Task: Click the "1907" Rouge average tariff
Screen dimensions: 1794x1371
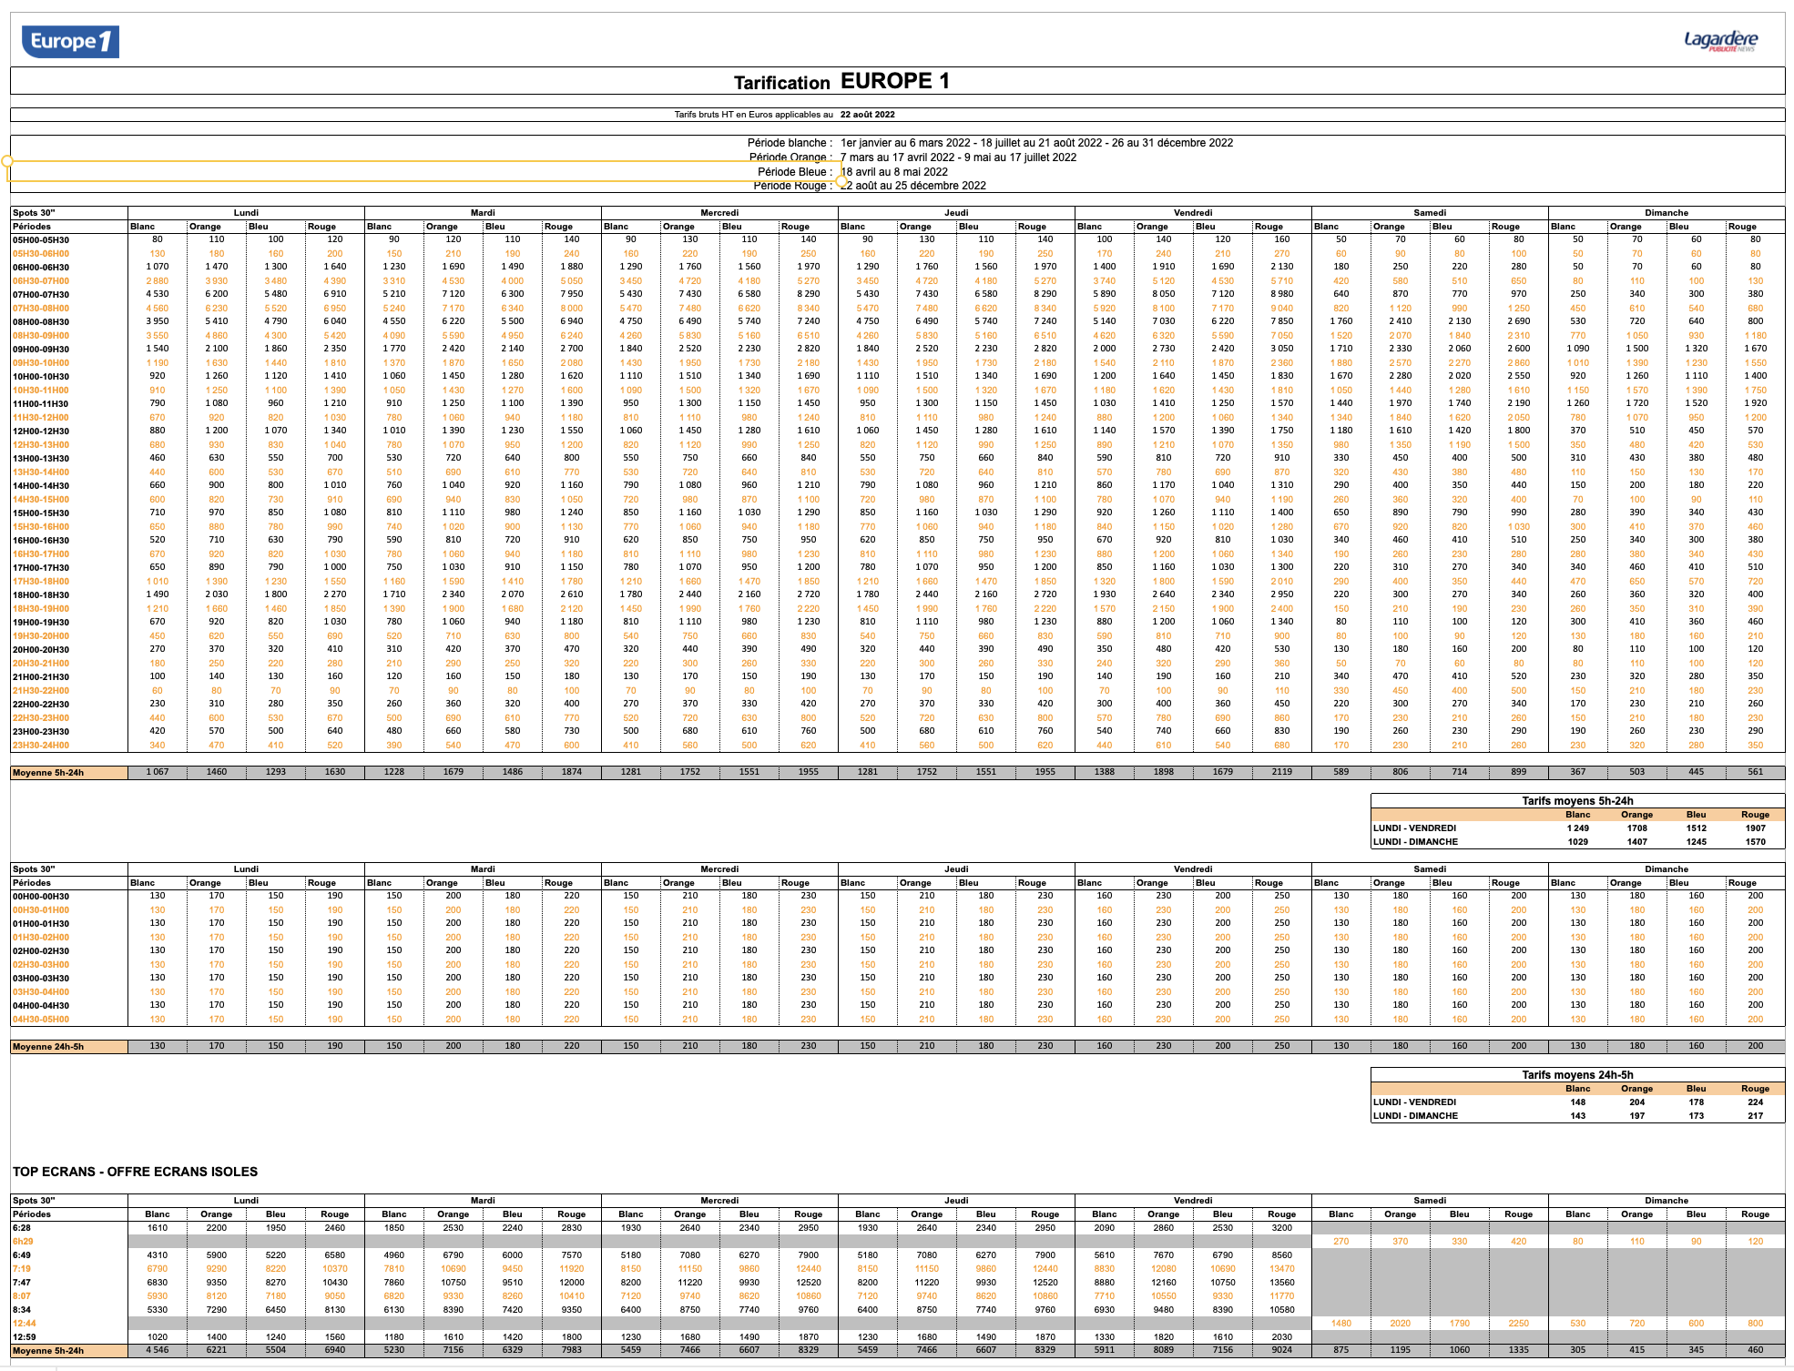Action: pos(1756,828)
